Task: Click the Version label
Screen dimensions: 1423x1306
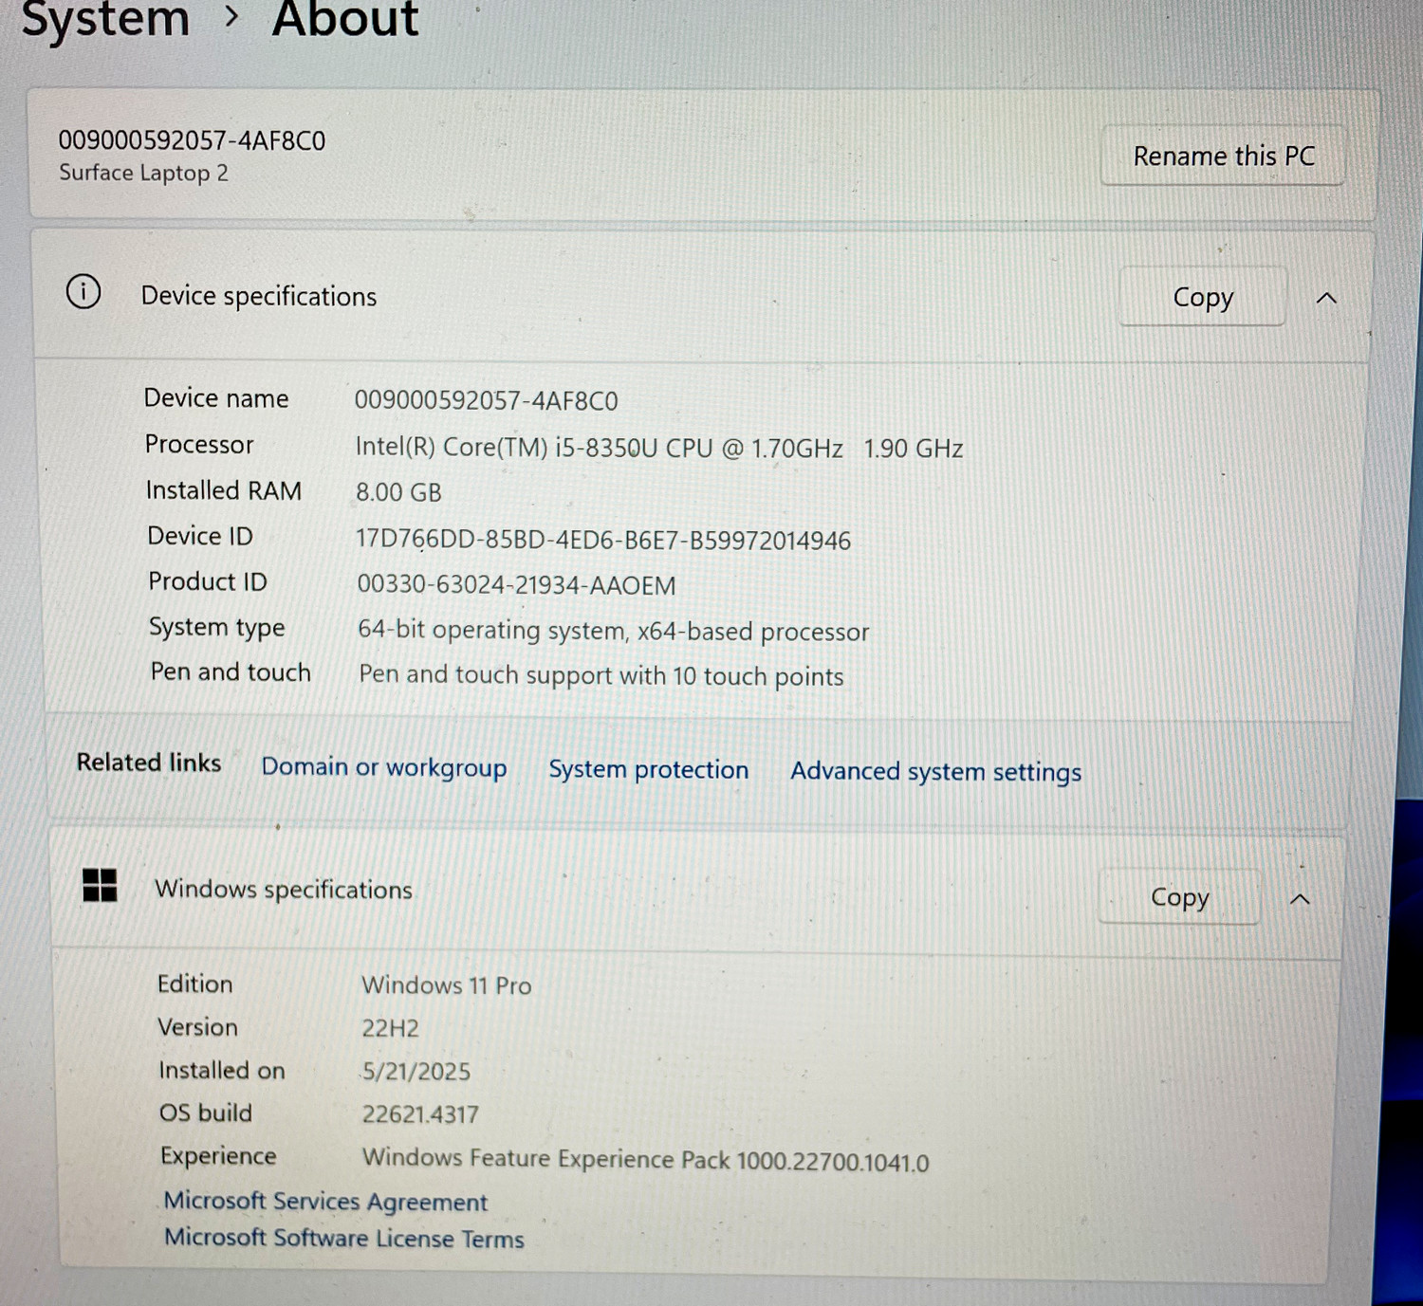Action: click(x=197, y=1027)
